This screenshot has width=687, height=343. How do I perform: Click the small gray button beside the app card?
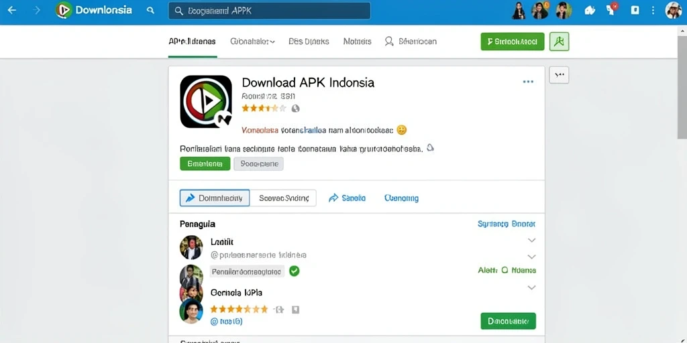[x=559, y=75]
